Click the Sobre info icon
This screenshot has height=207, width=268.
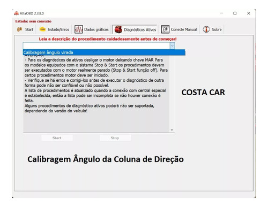point(206,29)
